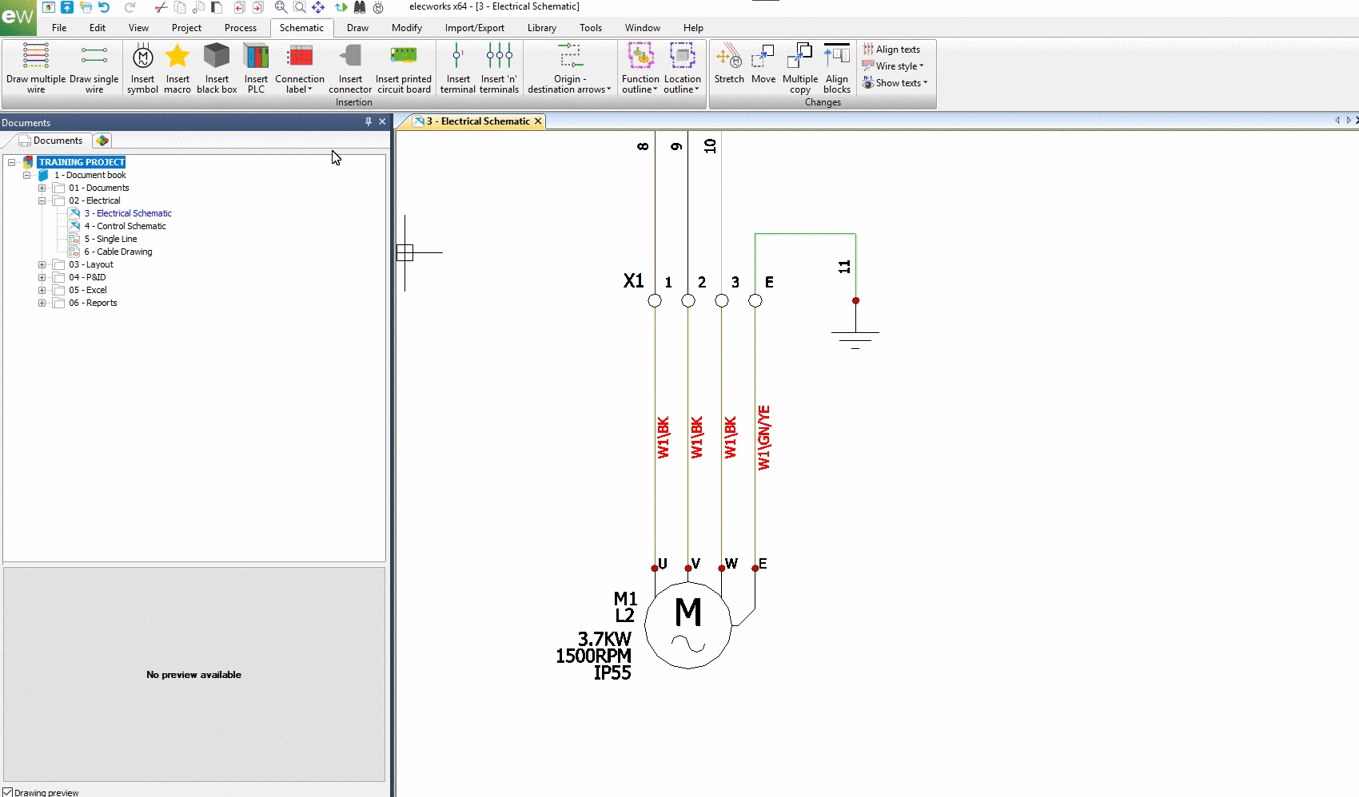1359x797 pixels.
Task: Select 6 - Cable Drawing item
Action: click(x=118, y=252)
